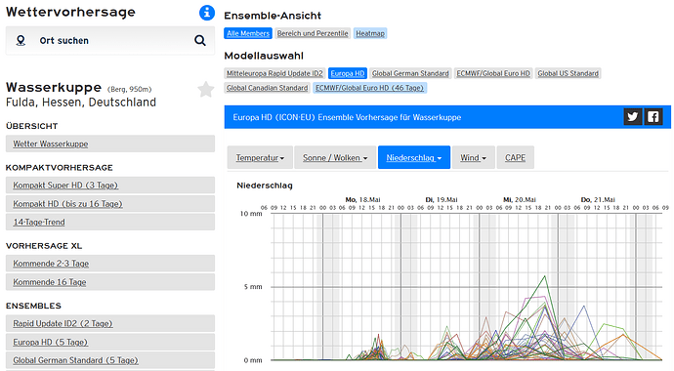Click the '0 mm' y-axis label
The image size is (674, 371).
253,360
